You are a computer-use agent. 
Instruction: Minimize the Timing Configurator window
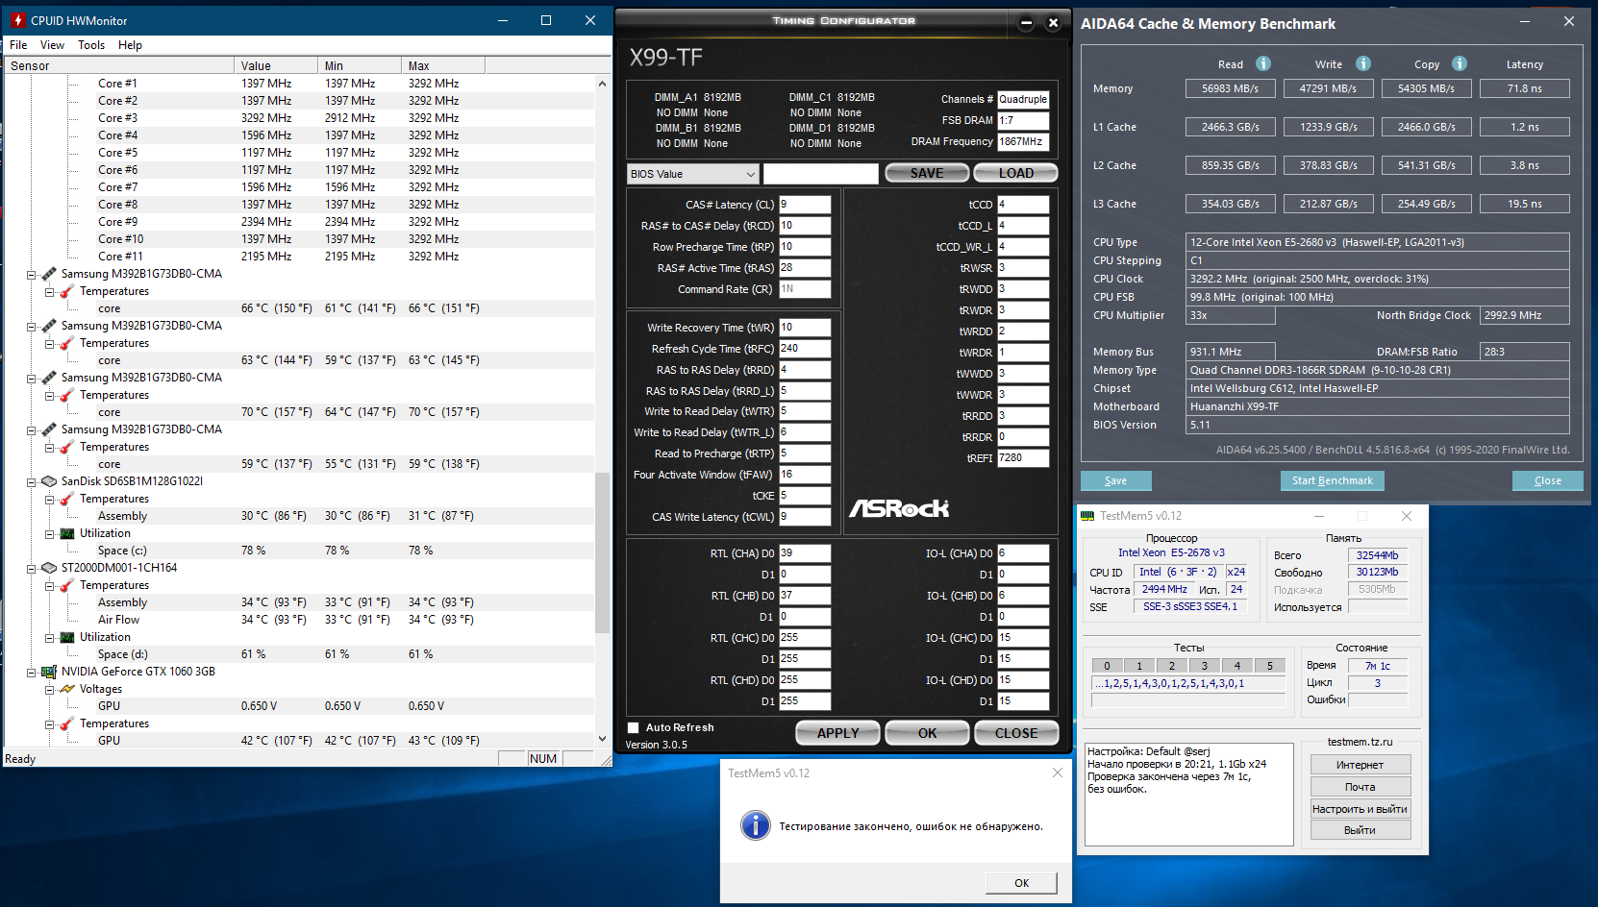click(1026, 22)
